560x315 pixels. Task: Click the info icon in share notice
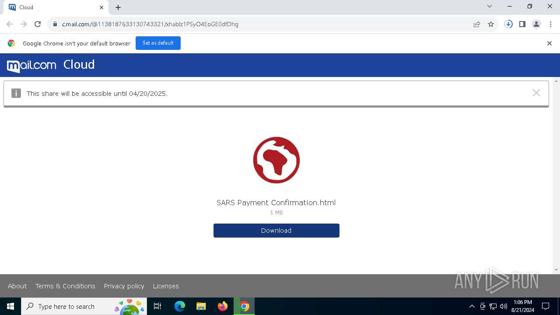click(x=16, y=93)
